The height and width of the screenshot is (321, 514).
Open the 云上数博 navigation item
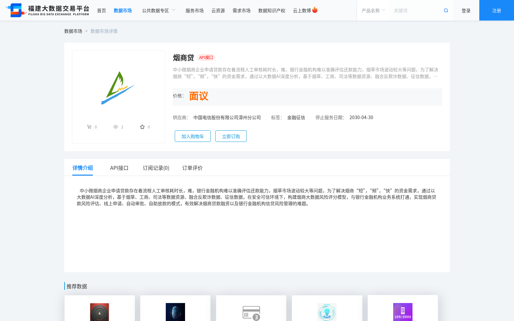point(302,11)
